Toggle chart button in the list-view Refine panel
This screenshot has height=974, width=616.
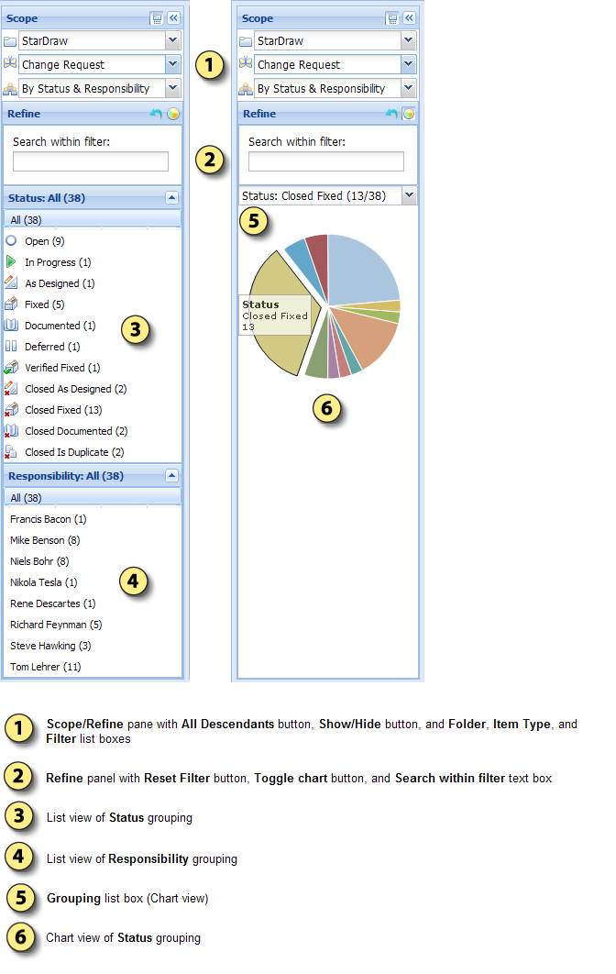(x=173, y=114)
